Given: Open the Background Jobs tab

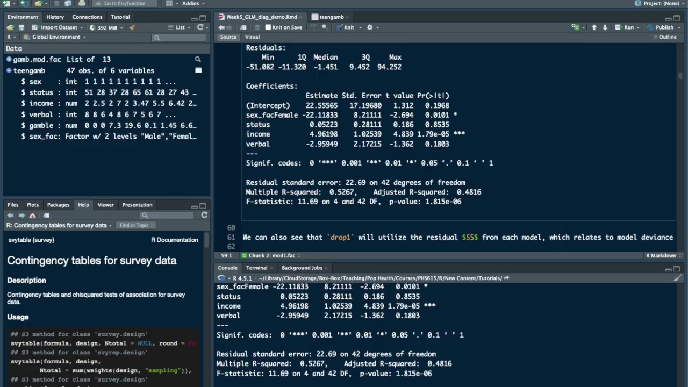Looking at the screenshot, I should pyautogui.click(x=302, y=268).
